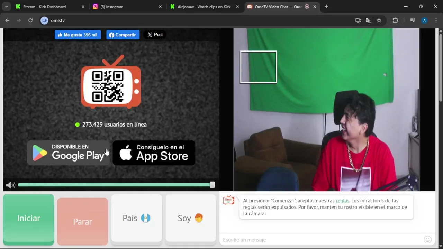Viewport: 443px width, 249px height.
Task: Go back to the previous page
Action: click(x=7, y=20)
